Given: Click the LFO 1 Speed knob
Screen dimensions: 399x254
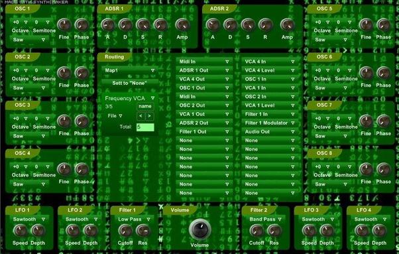Looking at the screenshot, I should 20,231.
